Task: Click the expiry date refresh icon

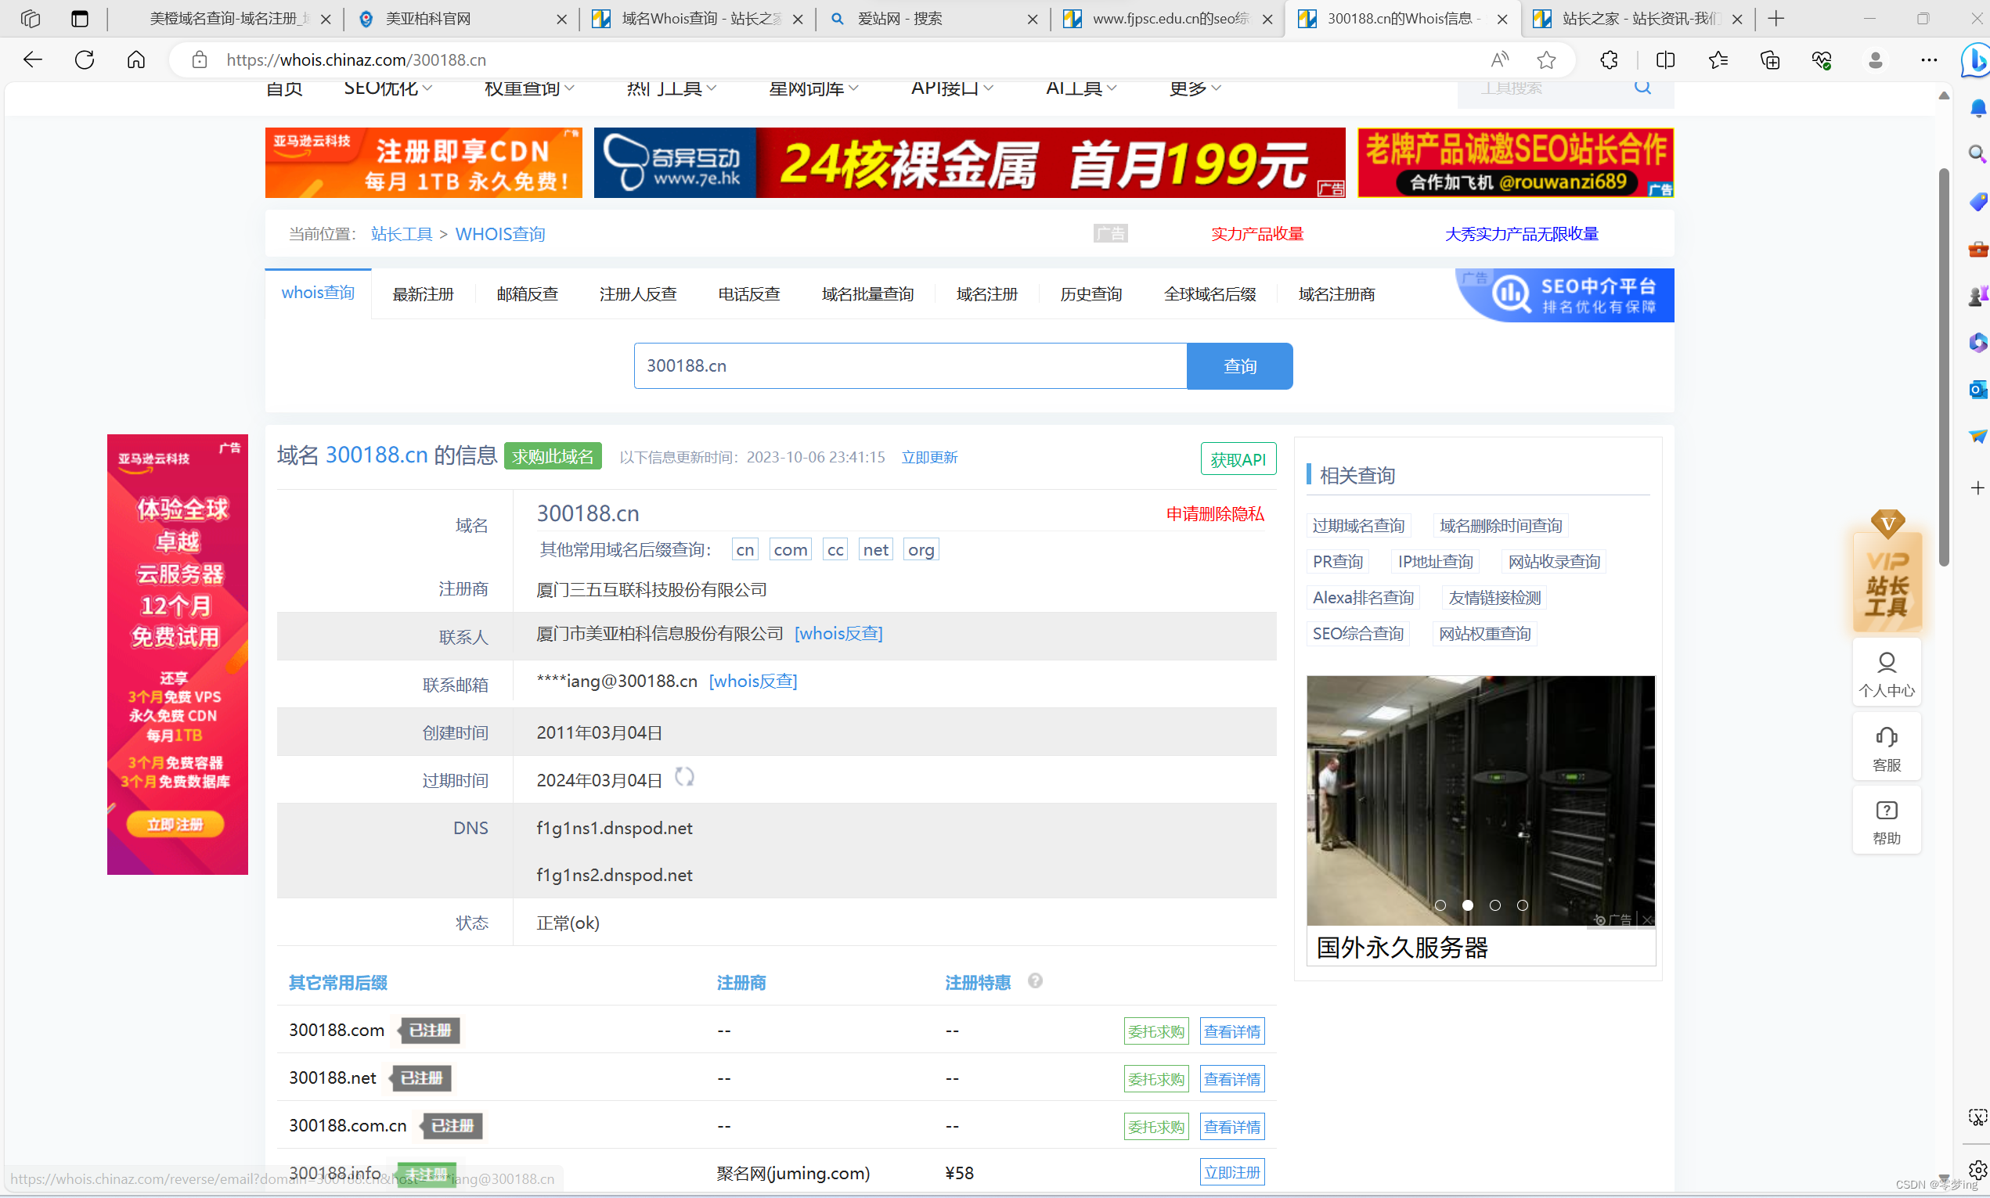Action: [684, 777]
